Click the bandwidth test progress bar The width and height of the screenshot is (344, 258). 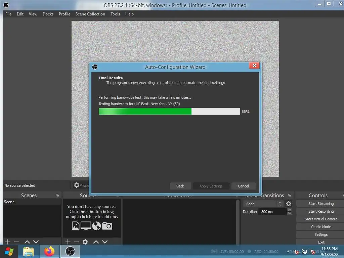click(169, 112)
